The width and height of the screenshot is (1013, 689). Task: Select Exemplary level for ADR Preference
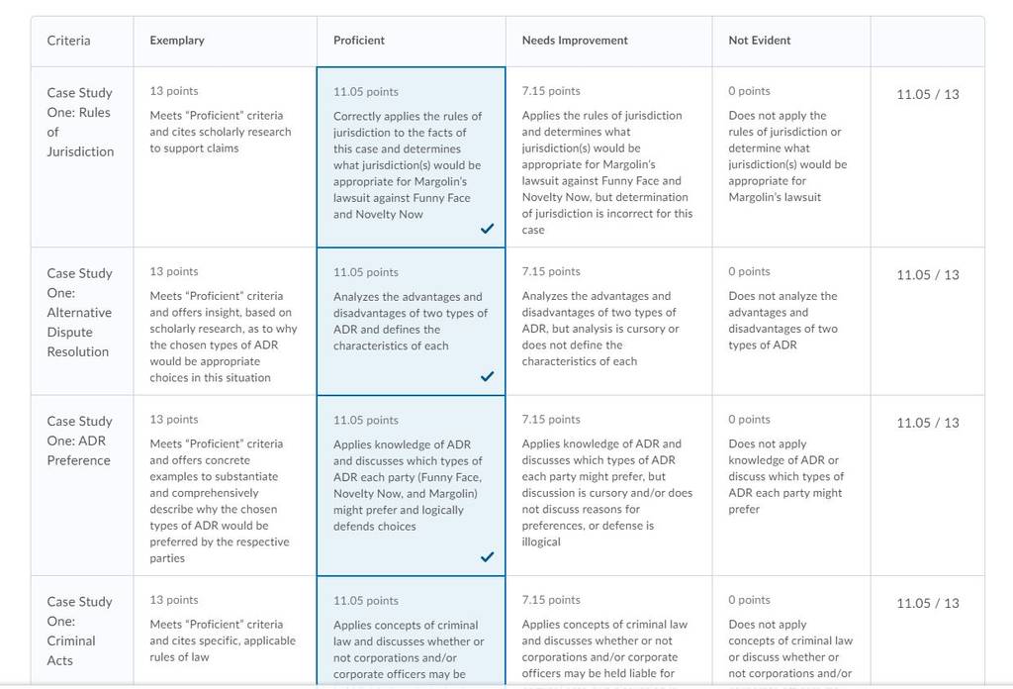pos(225,485)
